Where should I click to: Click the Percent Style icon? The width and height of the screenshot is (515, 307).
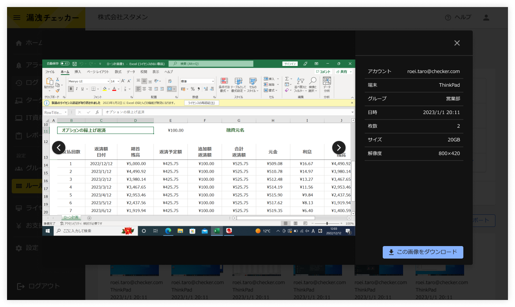tap(193, 89)
